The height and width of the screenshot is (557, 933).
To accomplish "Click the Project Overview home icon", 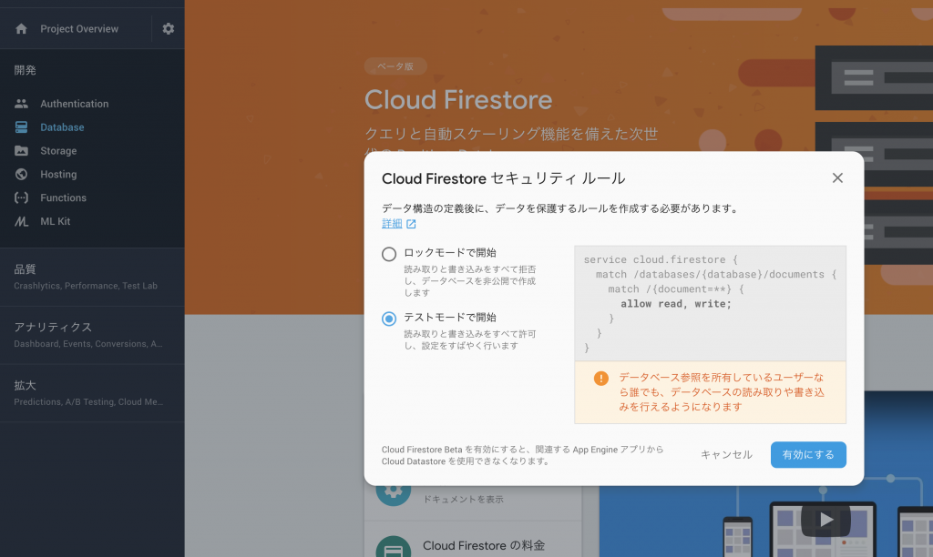I will point(22,28).
